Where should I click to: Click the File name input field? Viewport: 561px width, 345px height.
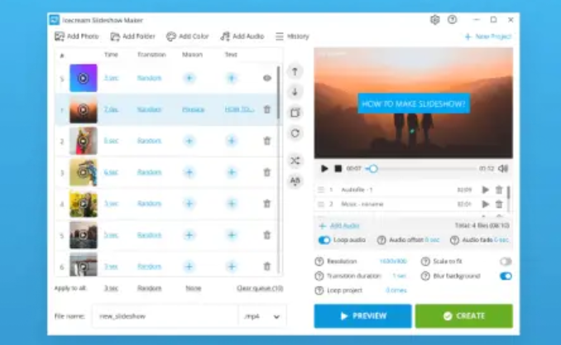165,316
